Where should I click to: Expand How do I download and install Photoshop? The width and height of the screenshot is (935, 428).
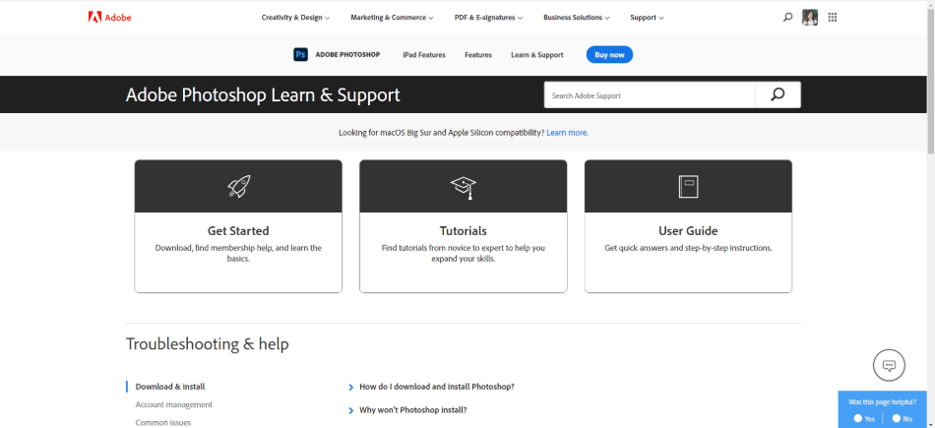[x=431, y=387]
